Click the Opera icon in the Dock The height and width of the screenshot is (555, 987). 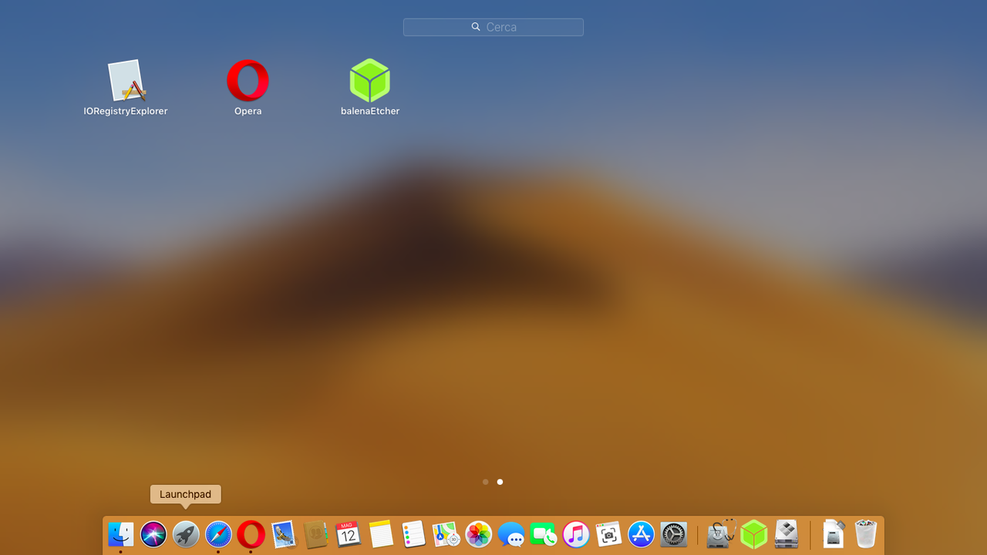point(251,534)
